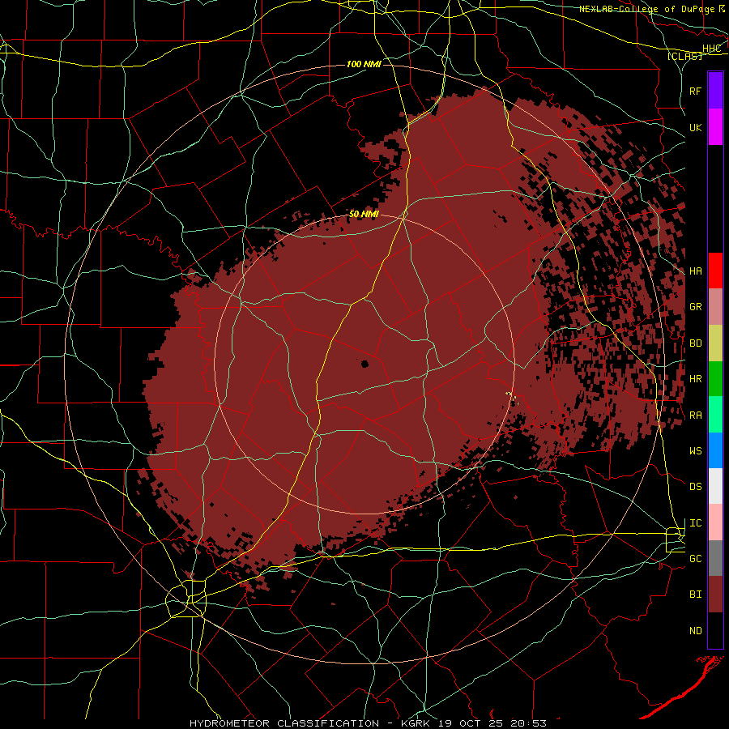Click the 20:53 timestamp

point(530,723)
